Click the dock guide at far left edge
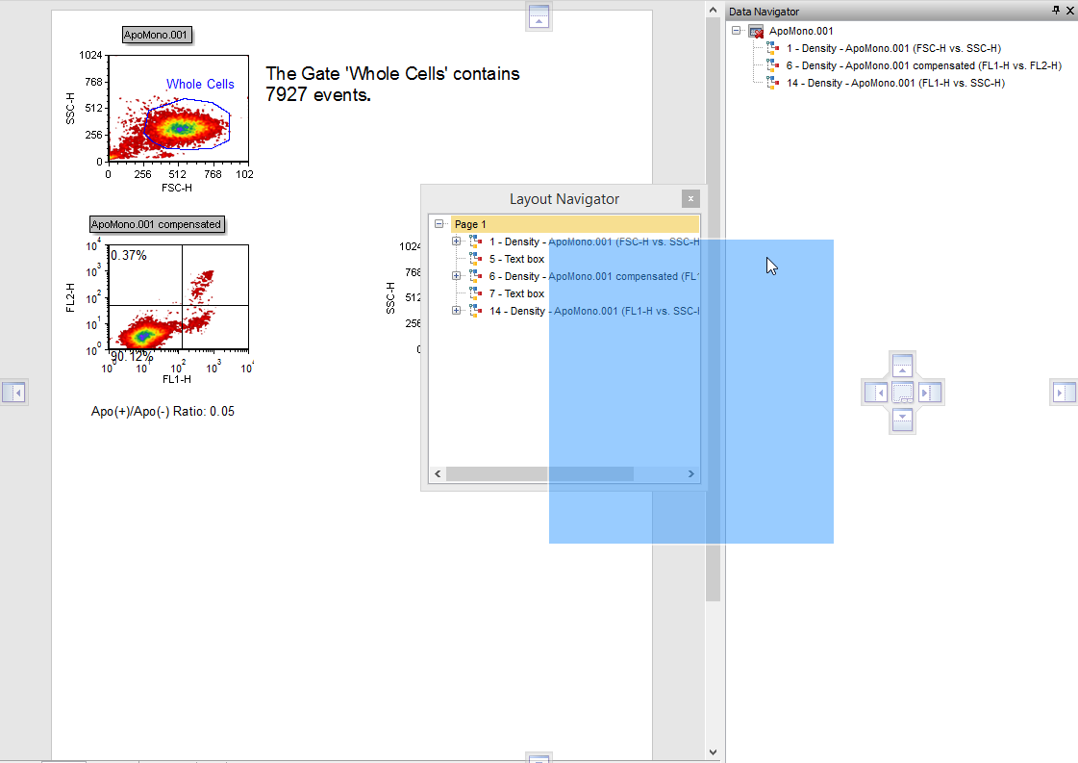 coord(13,393)
